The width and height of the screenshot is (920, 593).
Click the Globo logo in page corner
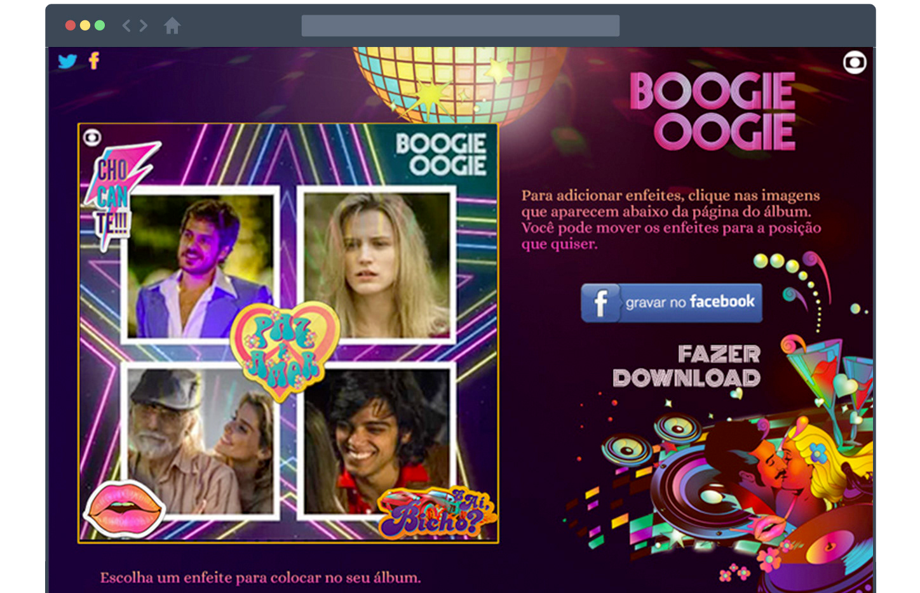855,62
